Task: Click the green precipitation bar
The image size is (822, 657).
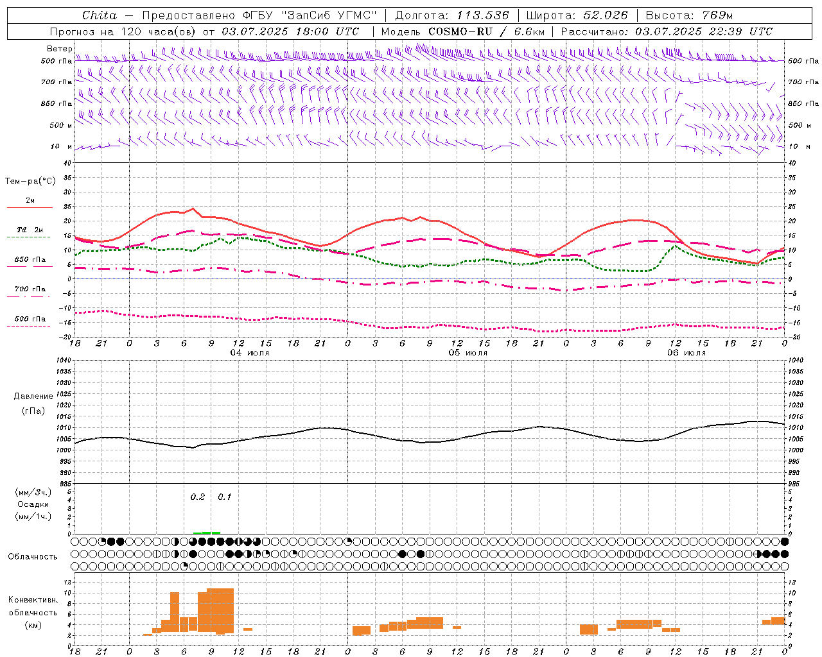Action: 207,533
